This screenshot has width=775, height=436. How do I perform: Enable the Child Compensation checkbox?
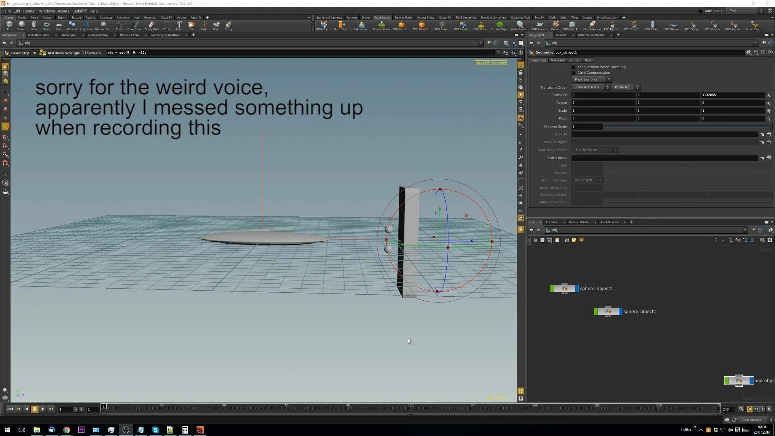pyautogui.click(x=574, y=73)
